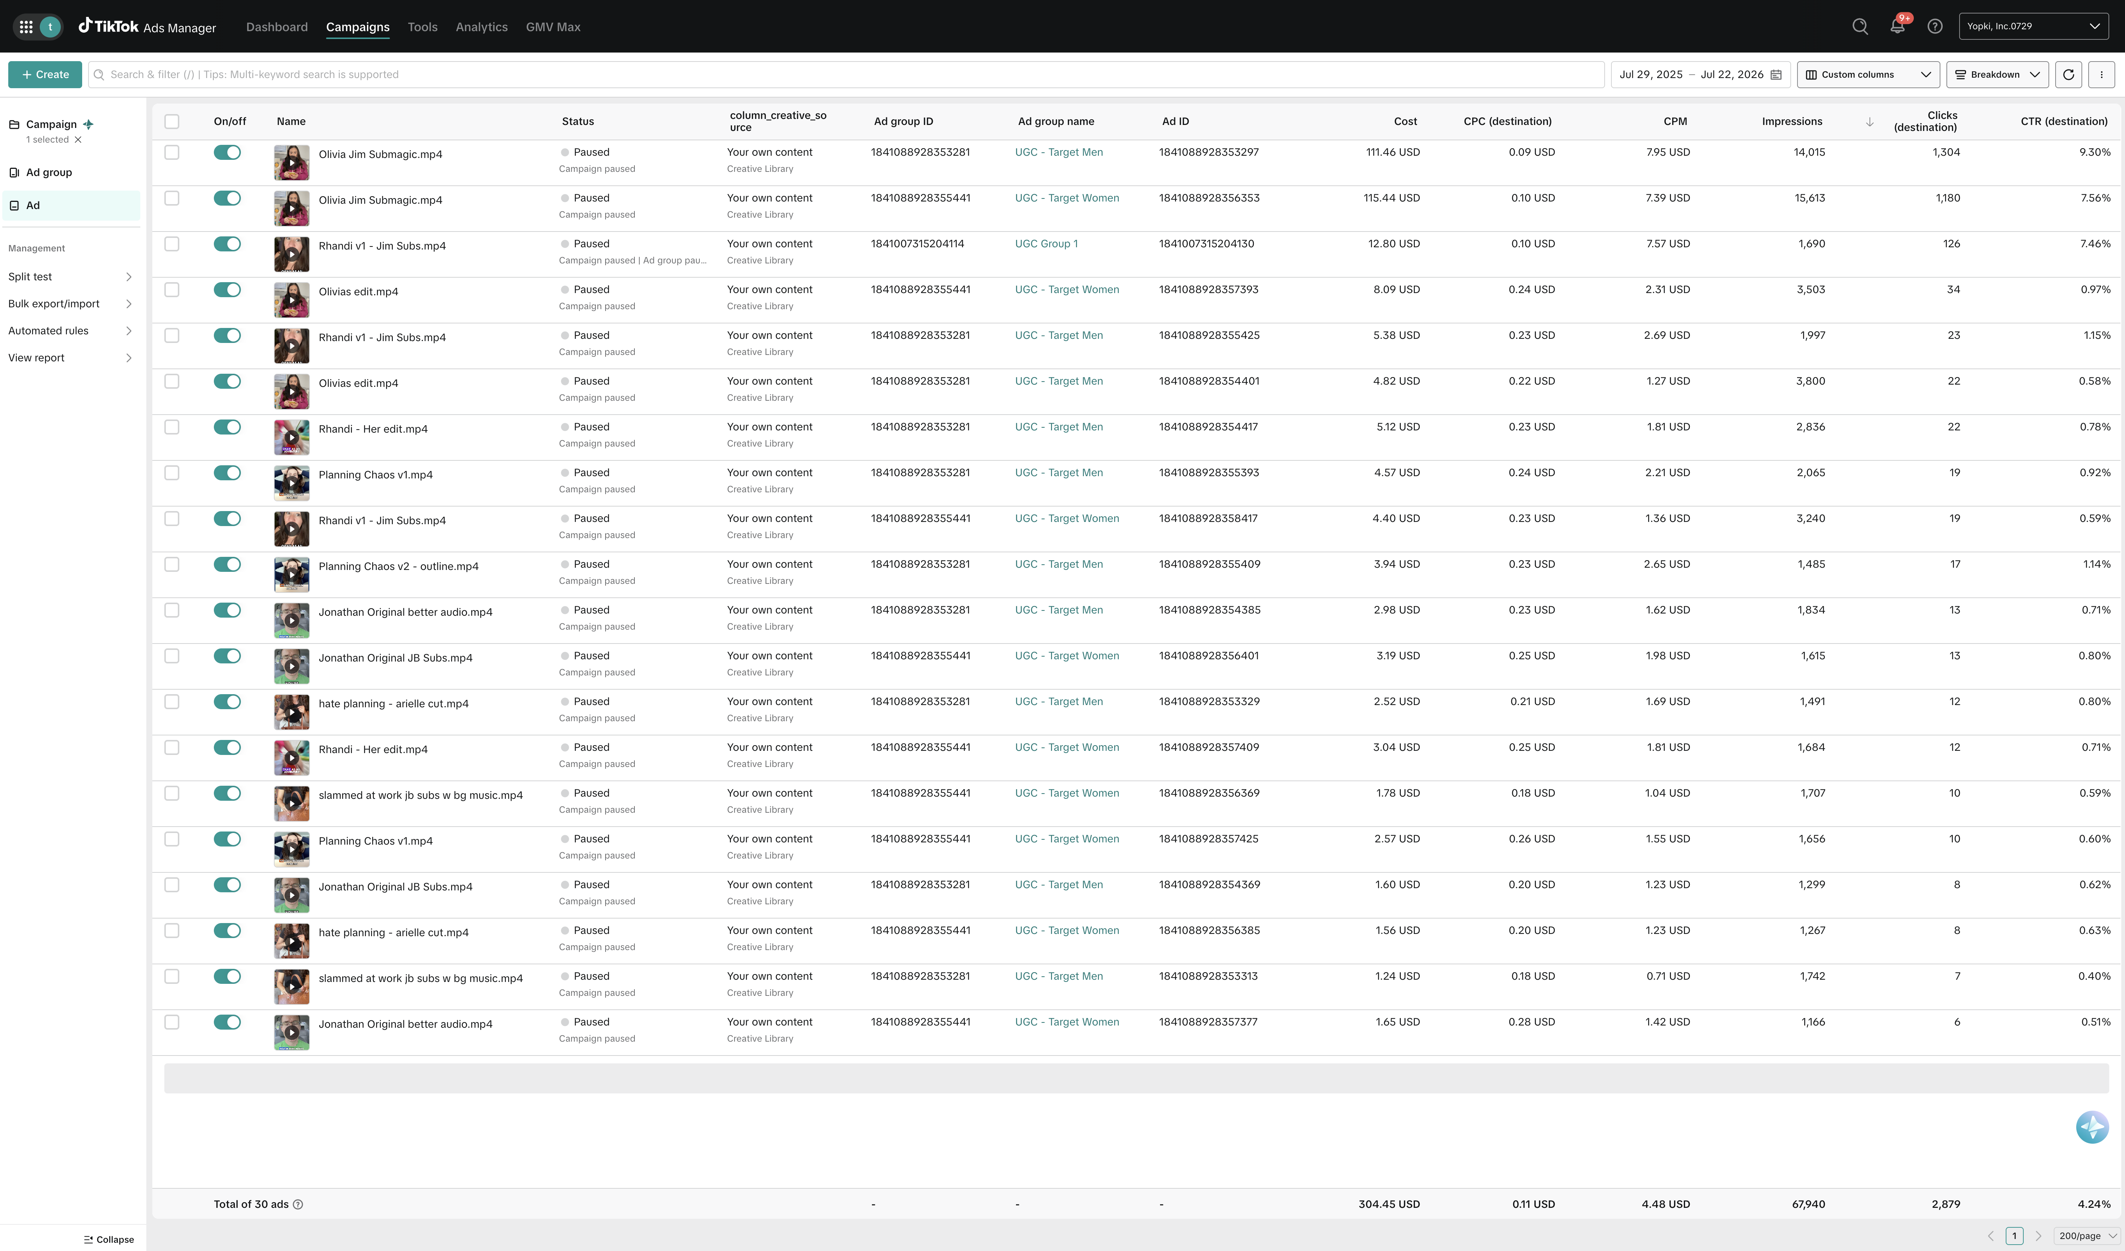This screenshot has width=2125, height=1251.
Task: Check the box for slammed at work Target Women row
Action: pos(172,793)
